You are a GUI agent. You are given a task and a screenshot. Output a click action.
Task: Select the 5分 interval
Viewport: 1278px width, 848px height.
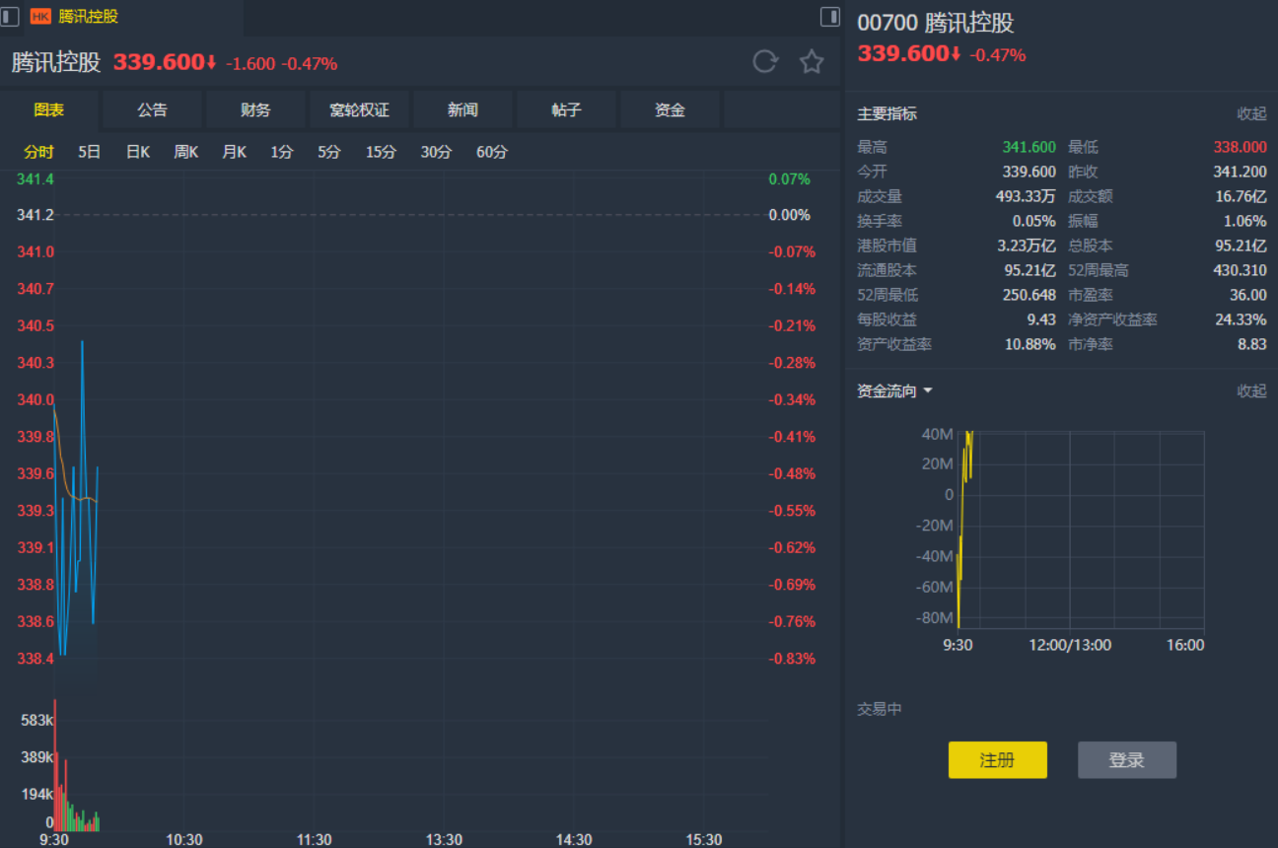click(x=329, y=152)
